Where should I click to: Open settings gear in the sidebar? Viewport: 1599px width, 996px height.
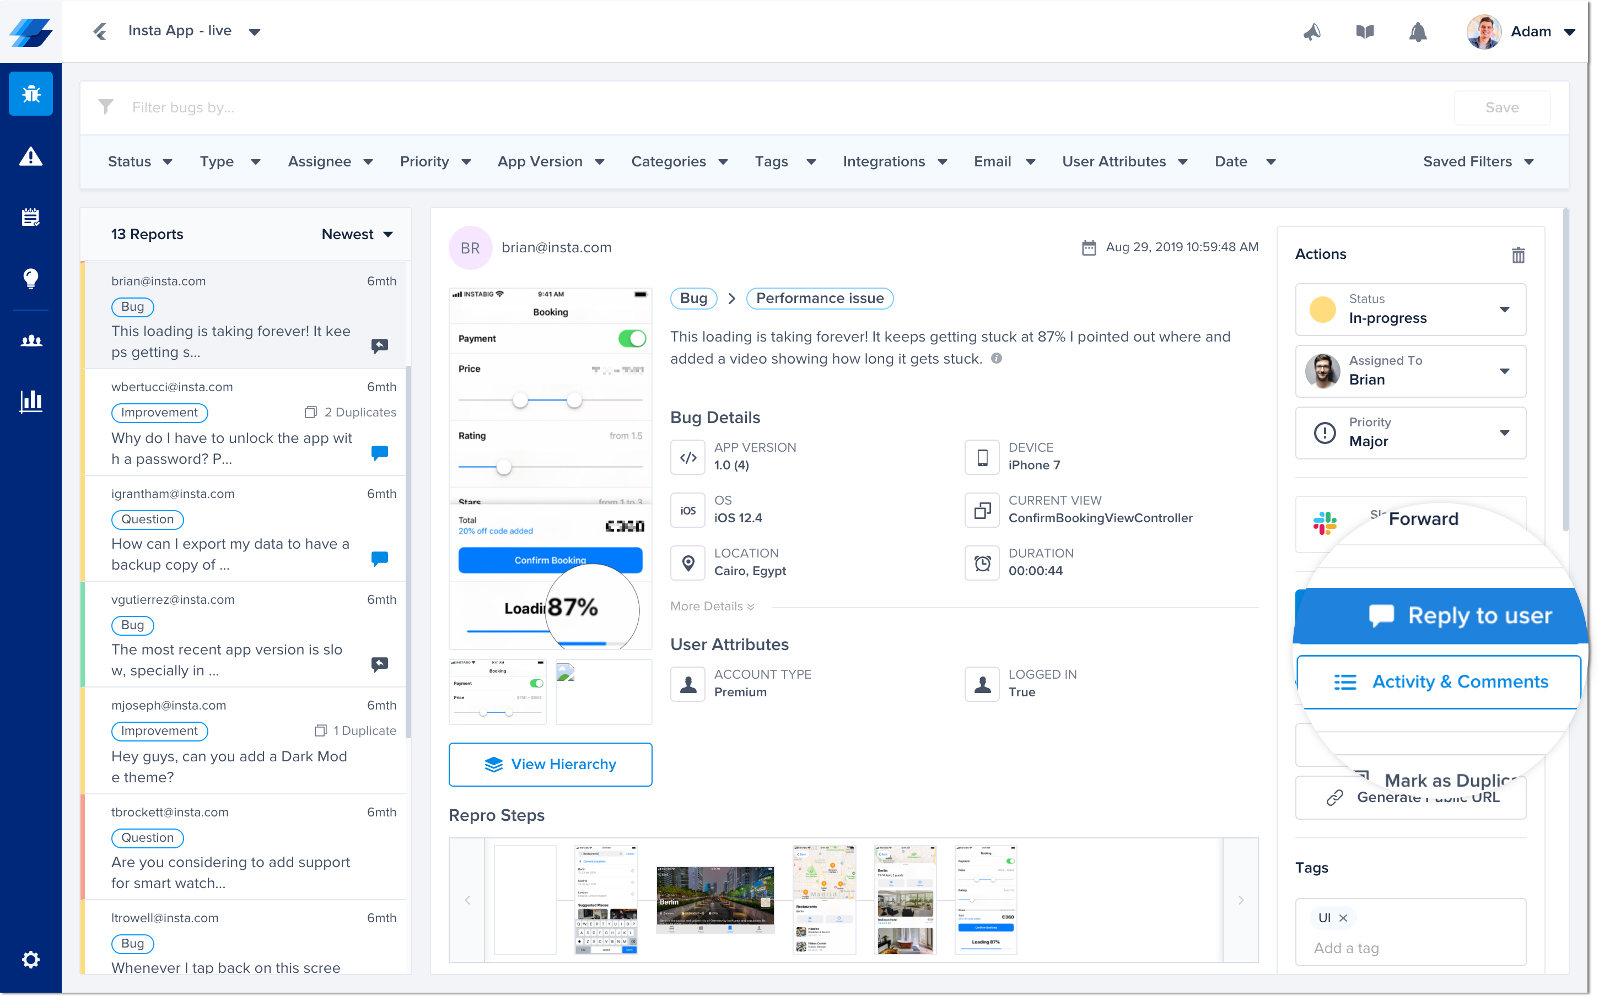(30, 959)
